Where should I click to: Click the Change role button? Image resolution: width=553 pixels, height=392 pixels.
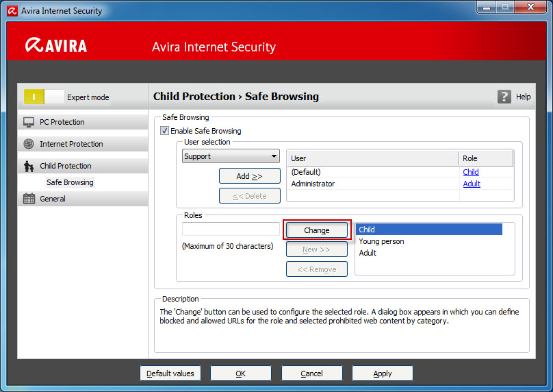point(317,230)
